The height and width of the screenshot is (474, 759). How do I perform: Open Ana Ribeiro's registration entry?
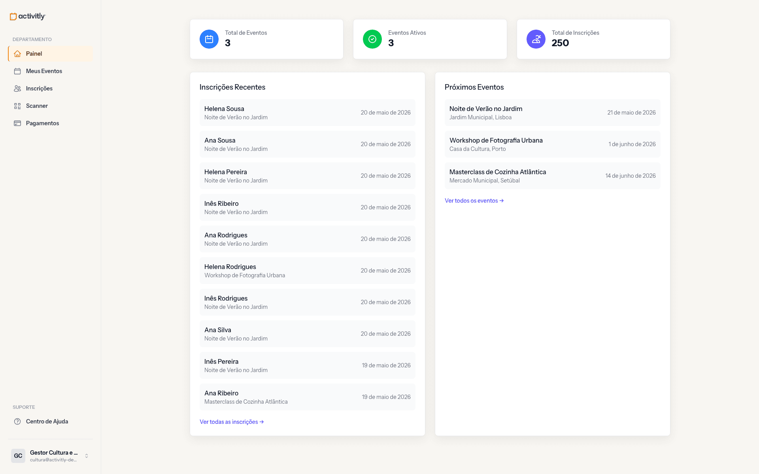point(308,397)
